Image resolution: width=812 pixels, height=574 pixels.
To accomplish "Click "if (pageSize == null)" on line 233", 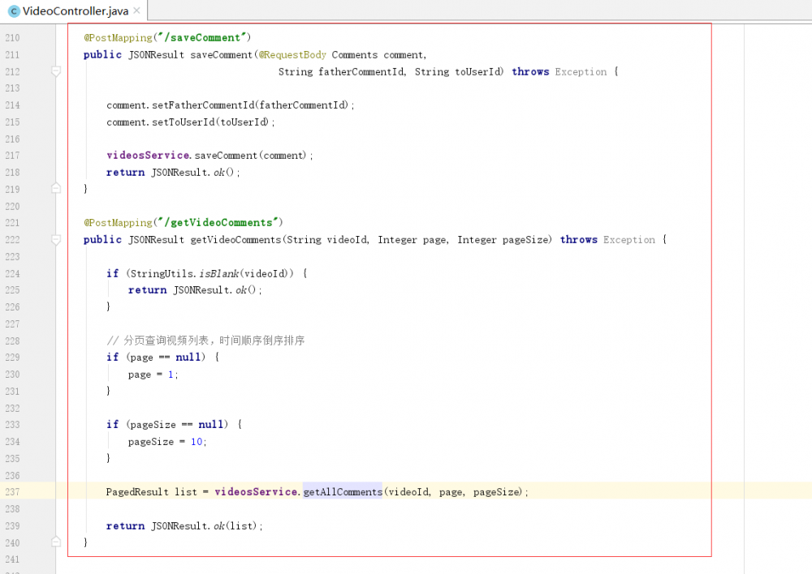I will pos(167,425).
